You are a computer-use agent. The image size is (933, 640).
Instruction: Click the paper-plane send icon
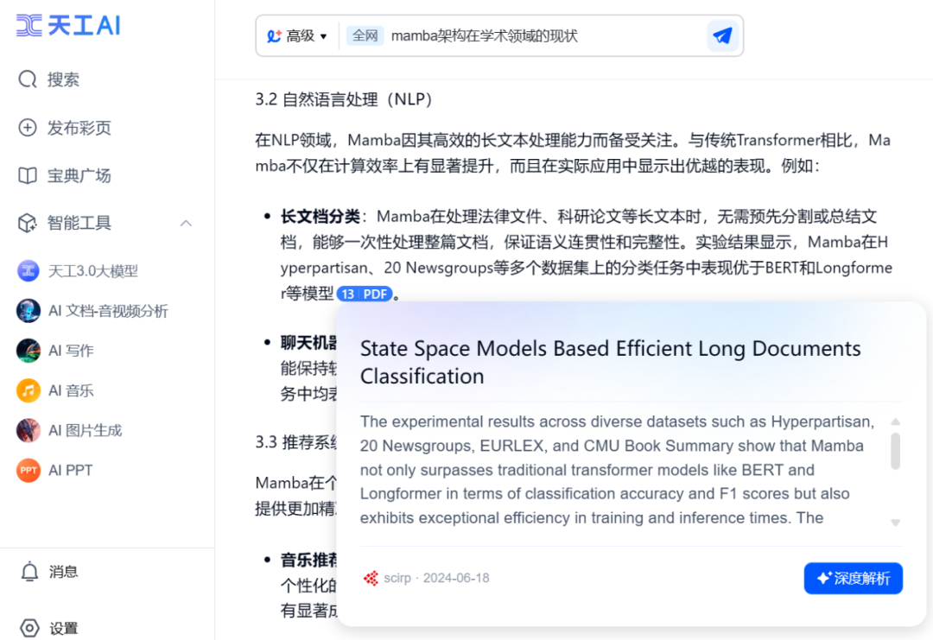click(724, 35)
